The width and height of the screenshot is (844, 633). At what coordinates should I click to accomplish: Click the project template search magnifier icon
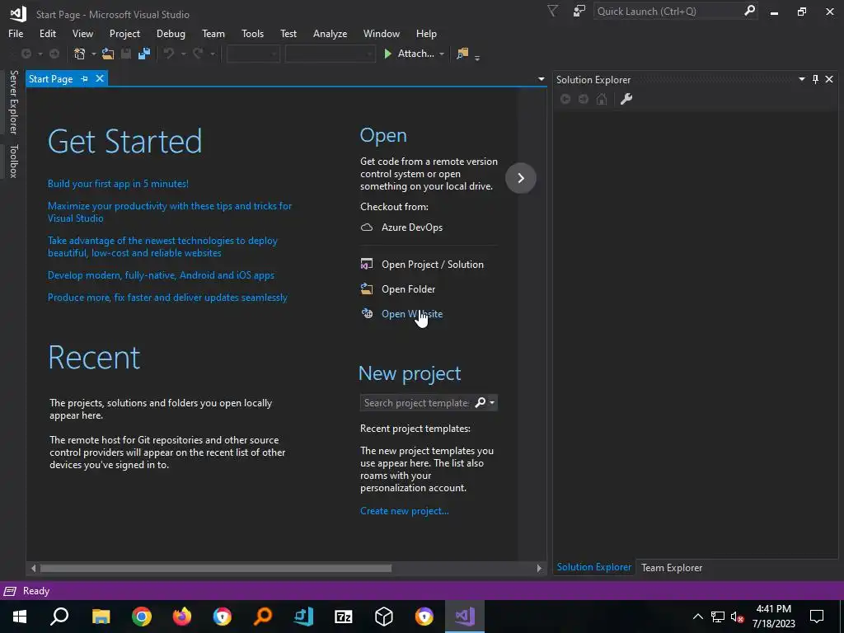click(481, 402)
